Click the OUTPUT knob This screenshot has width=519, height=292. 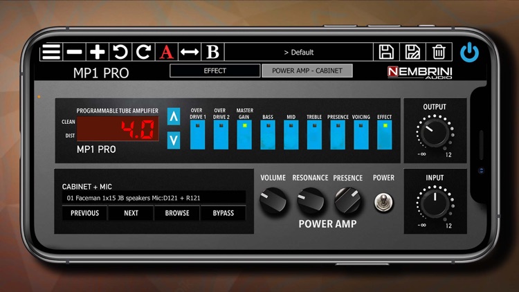pos(435,133)
